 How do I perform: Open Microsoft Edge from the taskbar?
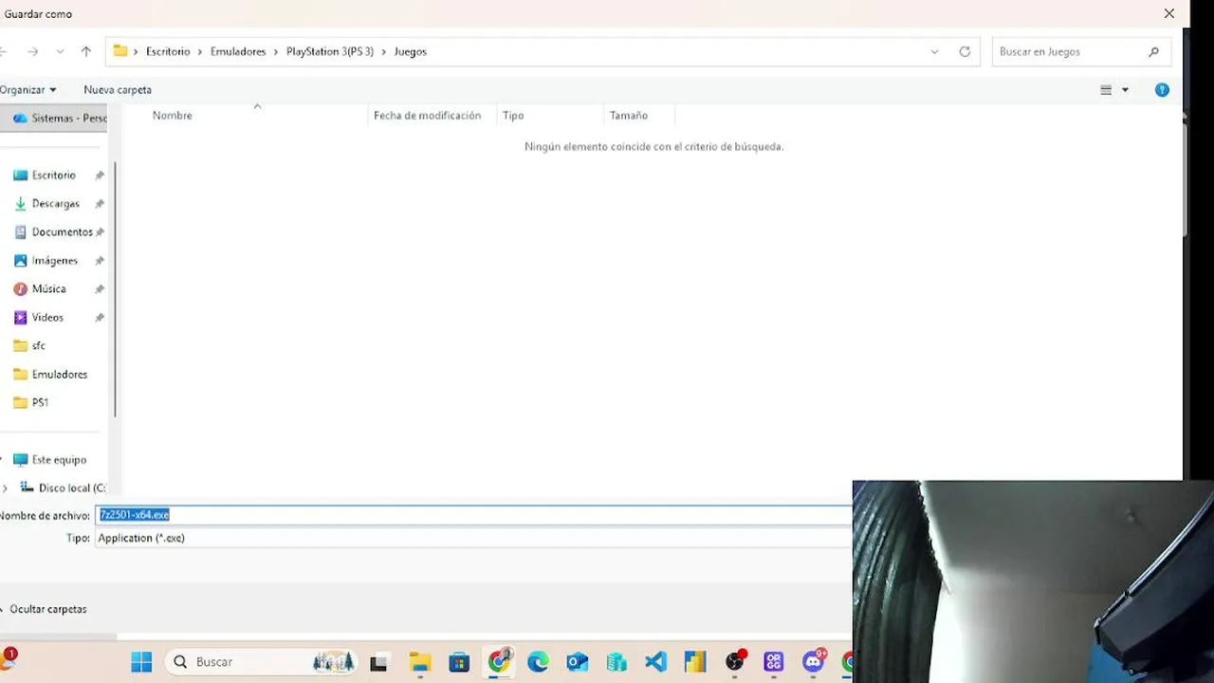(538, 662)
